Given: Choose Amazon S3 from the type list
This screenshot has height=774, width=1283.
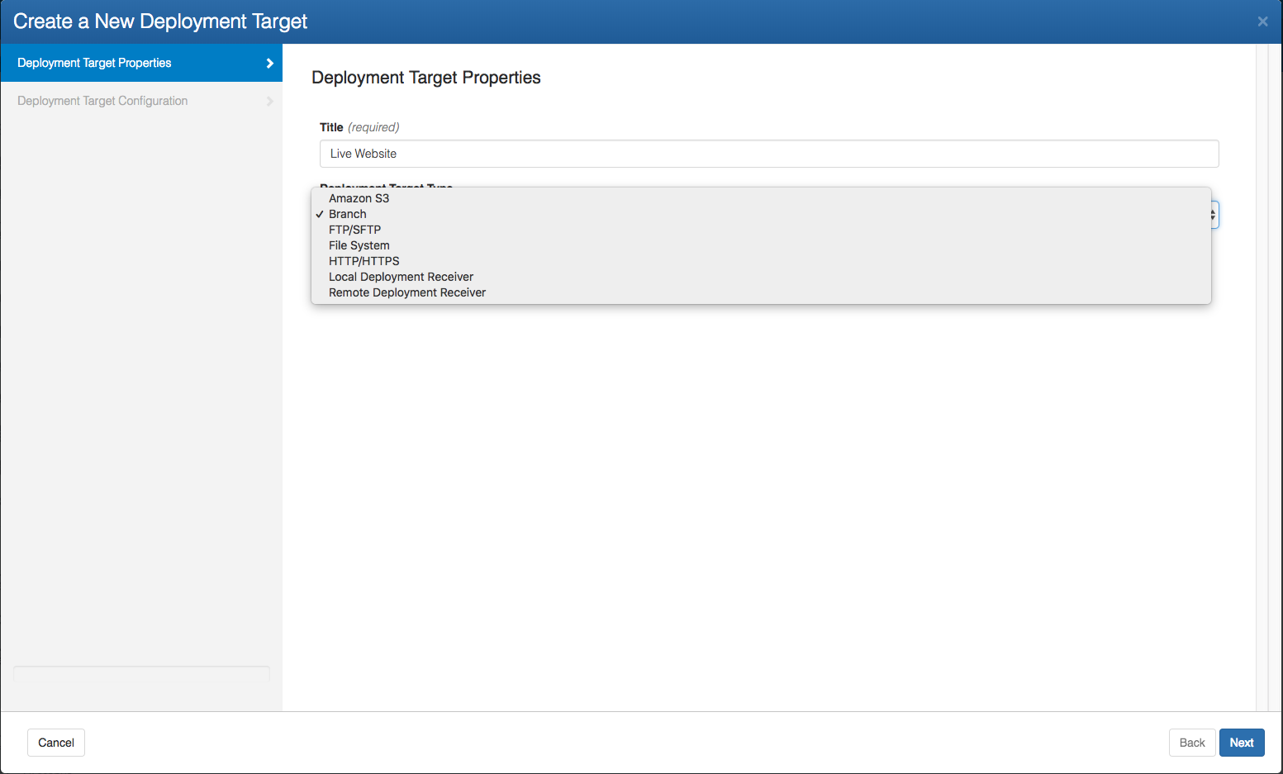Looking at the screenshot, I should (x=359, y=198).
